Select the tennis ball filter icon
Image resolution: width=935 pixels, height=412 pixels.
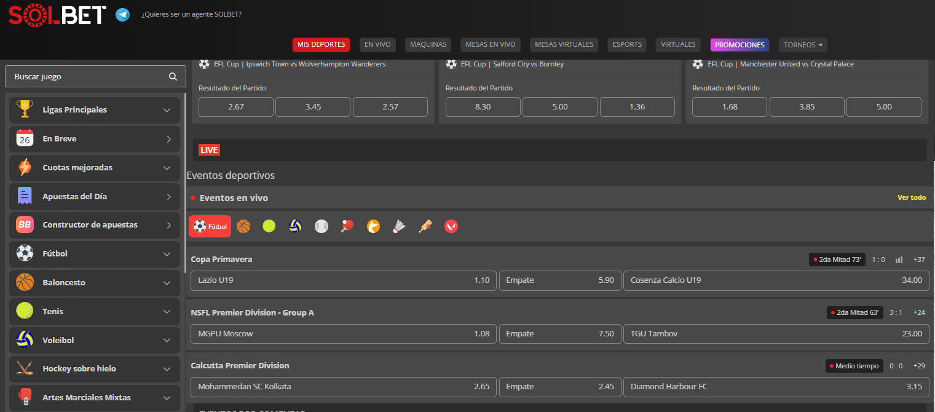[269, 226]
